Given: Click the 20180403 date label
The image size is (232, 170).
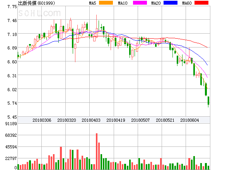Looking at the screenshot, I should pyautogui.click(x=91, y=120).
